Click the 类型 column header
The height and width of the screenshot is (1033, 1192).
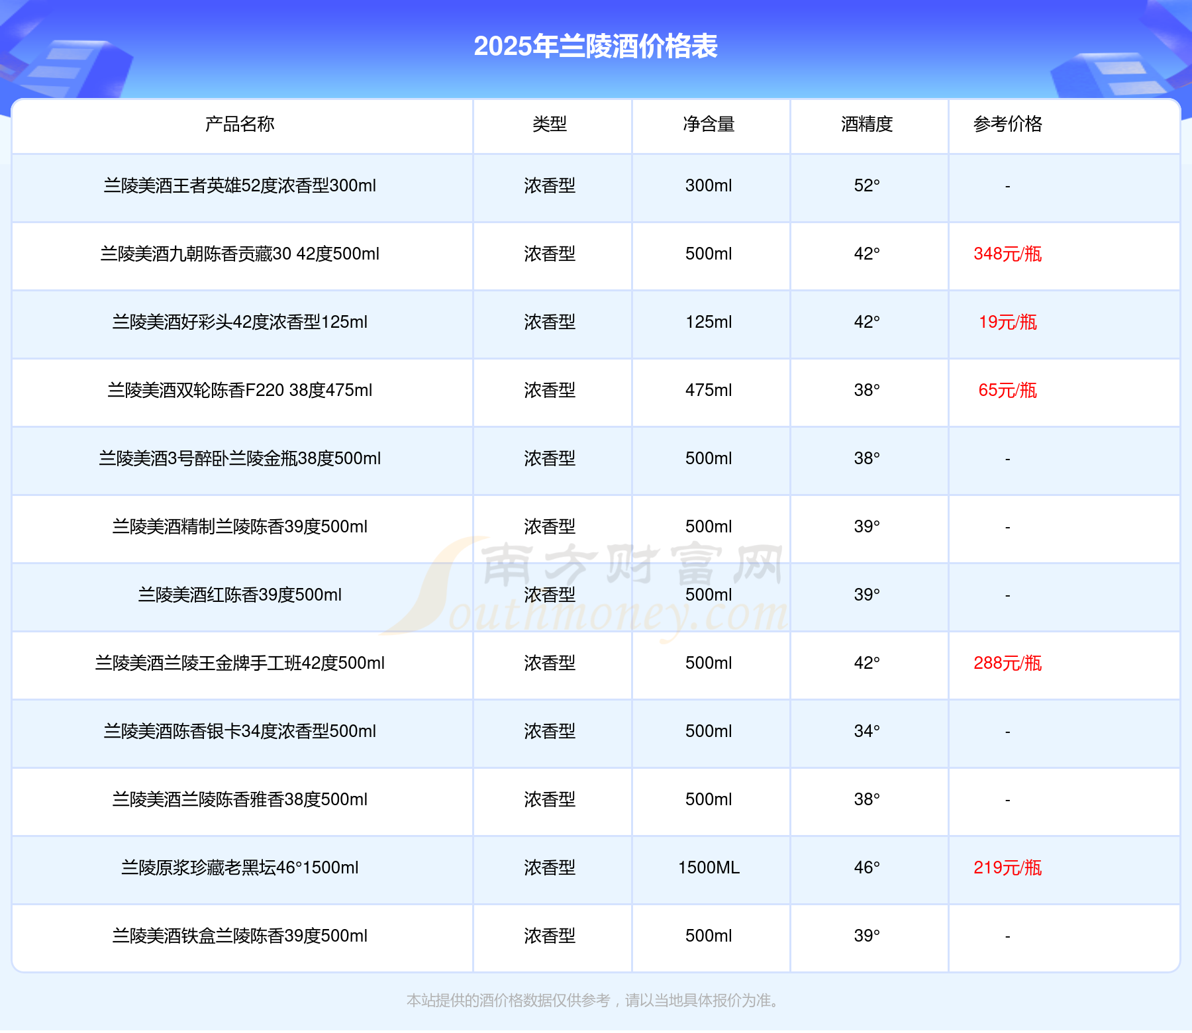(x=550, y=124)
